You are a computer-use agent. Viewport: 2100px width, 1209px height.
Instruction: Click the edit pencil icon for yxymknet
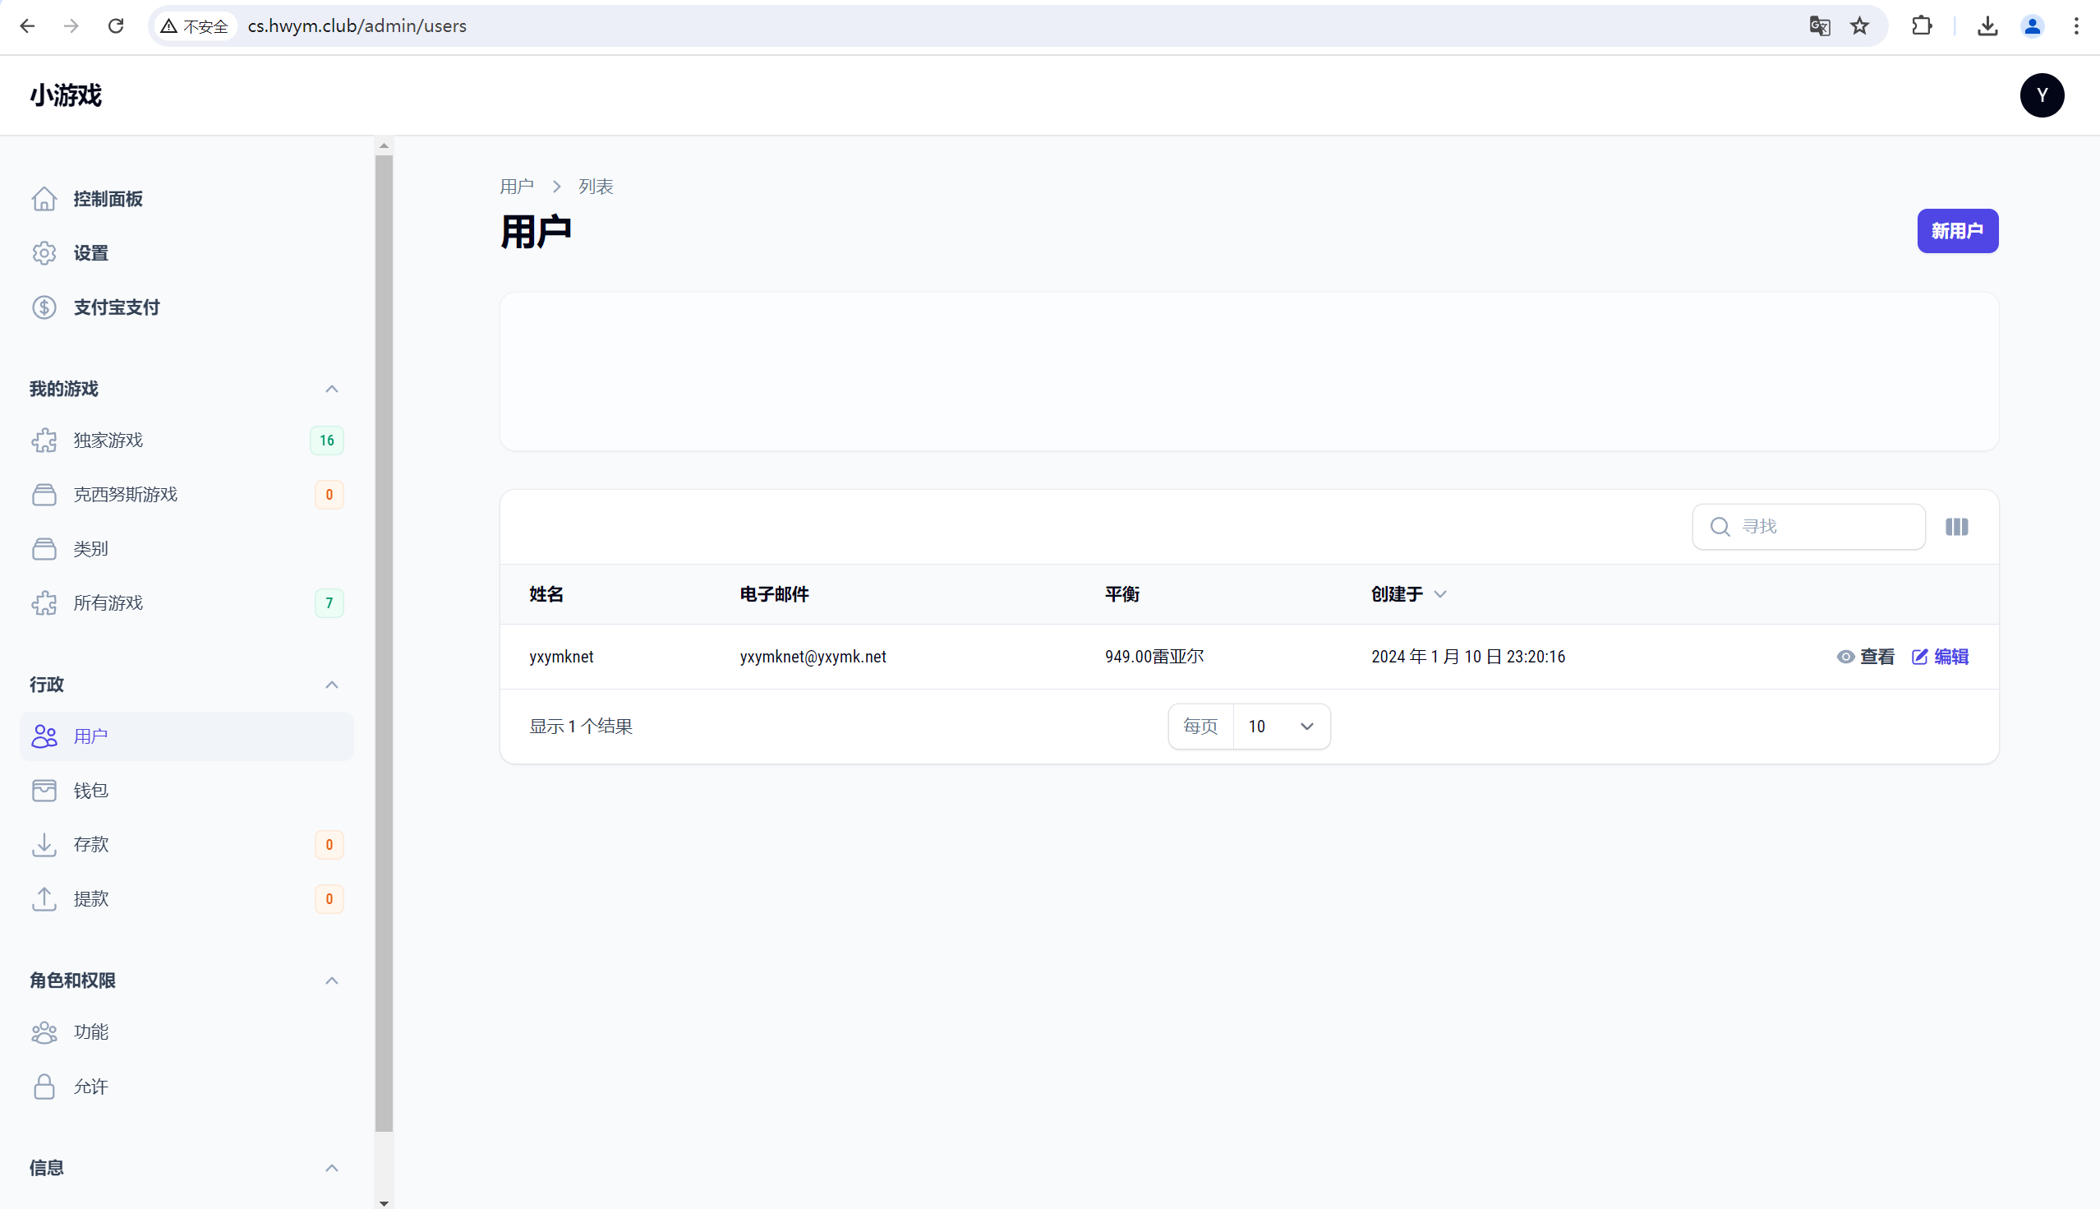click(1919, 657)
